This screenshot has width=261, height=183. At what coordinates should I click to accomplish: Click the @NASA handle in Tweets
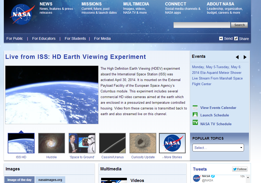pyautogui.click(x=207, y=180)
